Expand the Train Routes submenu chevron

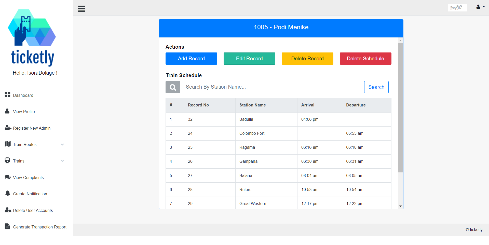pos(62,144)
